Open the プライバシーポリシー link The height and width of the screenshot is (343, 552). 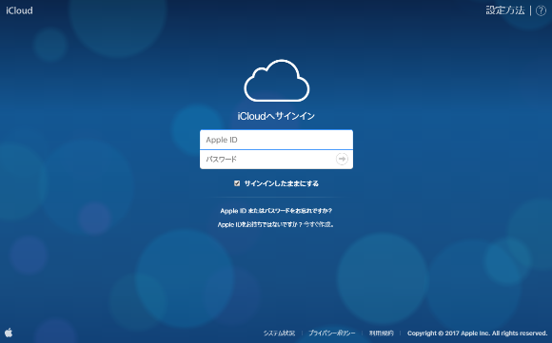pyautogui.click(x=332, y=333)
